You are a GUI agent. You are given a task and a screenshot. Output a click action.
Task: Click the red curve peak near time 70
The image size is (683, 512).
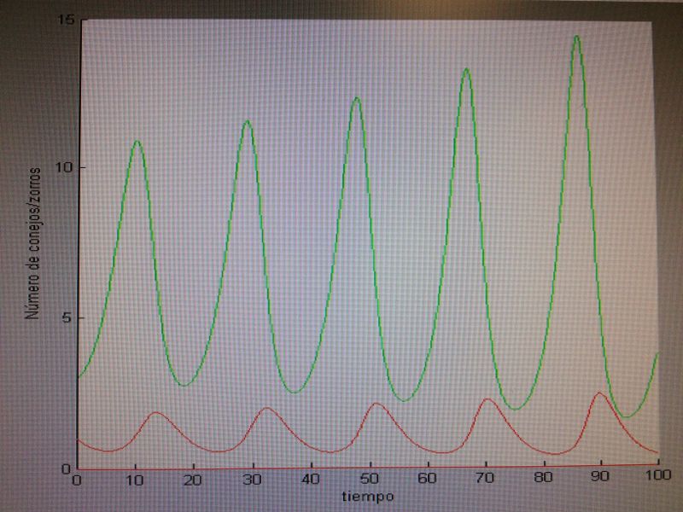tap(487, 399)
